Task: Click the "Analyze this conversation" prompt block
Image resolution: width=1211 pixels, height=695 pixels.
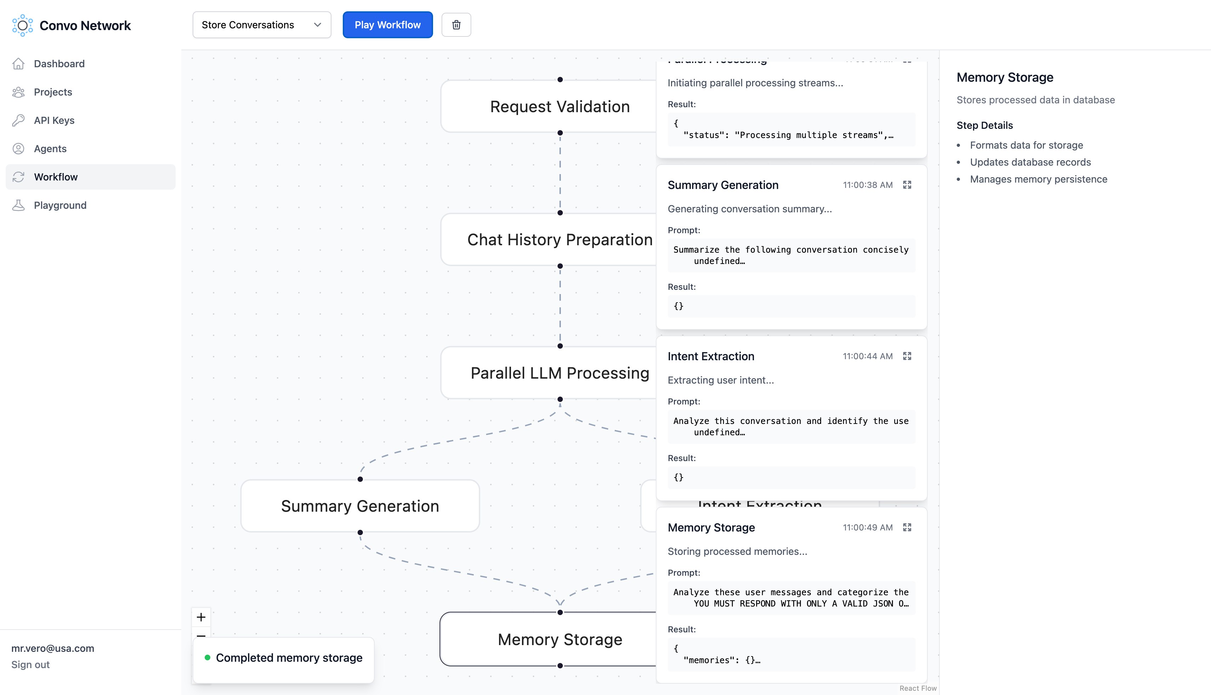Action: tap(791, 427)
